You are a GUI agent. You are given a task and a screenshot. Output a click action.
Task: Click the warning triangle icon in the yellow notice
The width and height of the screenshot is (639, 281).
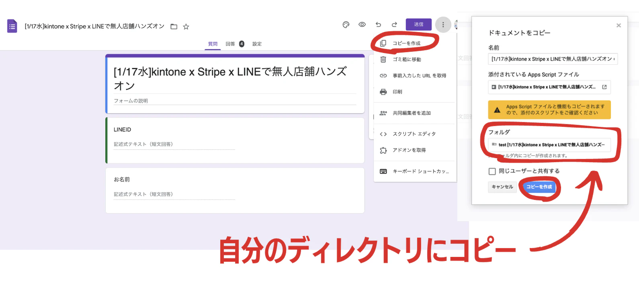coord(497,110)
